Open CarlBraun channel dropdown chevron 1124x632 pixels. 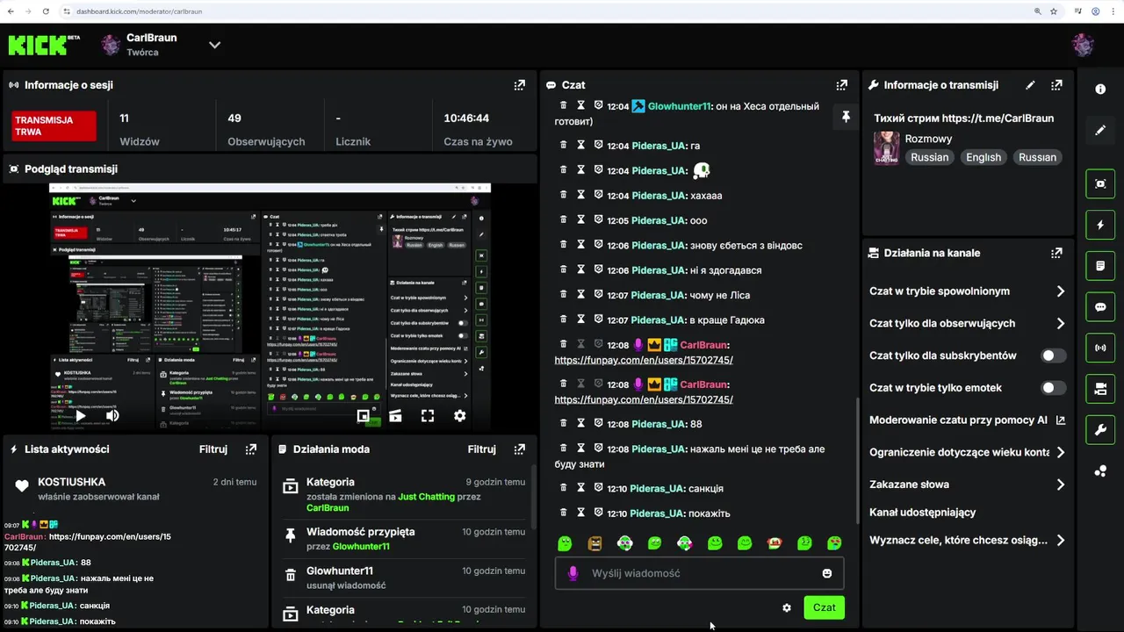pyautogui.click(x=214, y=45)
